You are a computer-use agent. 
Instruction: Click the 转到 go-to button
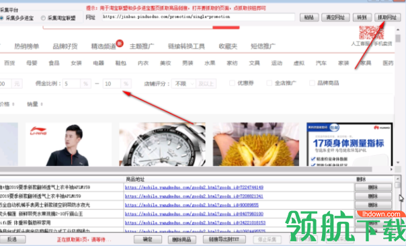pyautogui.click(x=362, y=17)
